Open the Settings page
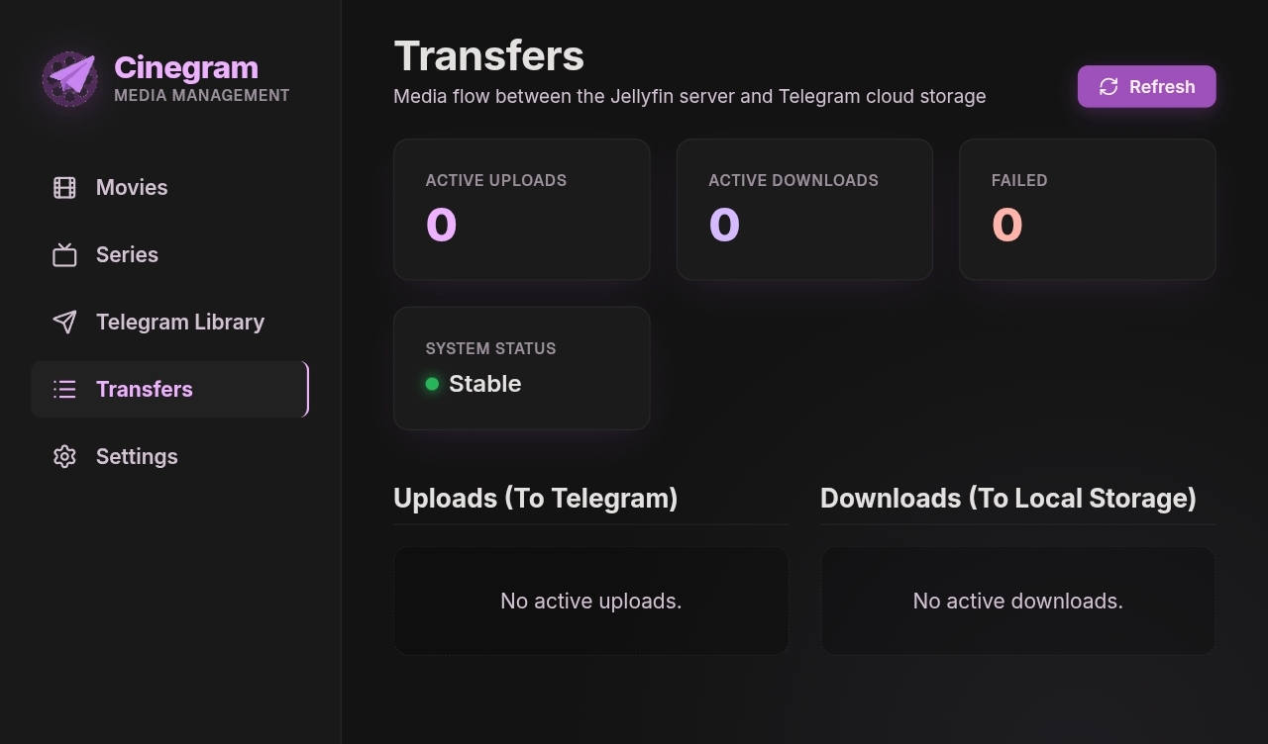This screenshot has width=1268, height=744. (169, 457)
